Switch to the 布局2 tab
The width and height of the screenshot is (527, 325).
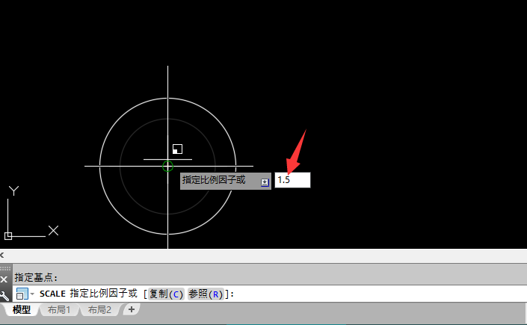[x=99, y=309]
